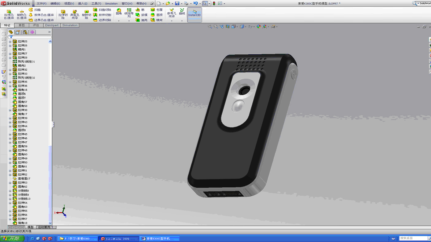Expand the 分割线8 feature
The height and width of the screenshot is (242, 431).
coord(10,191)
